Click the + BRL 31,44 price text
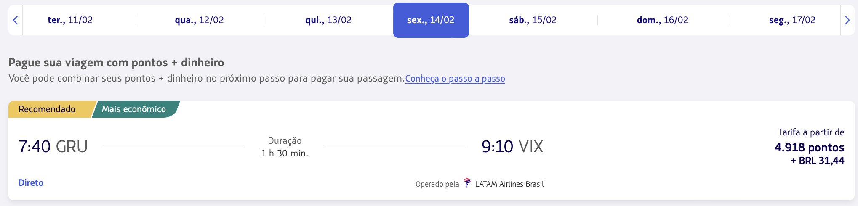858x206 pixels. click(817, 161)
